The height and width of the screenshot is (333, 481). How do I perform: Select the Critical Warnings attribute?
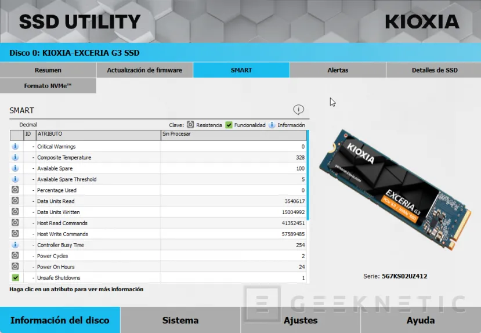tap(56, 147)
